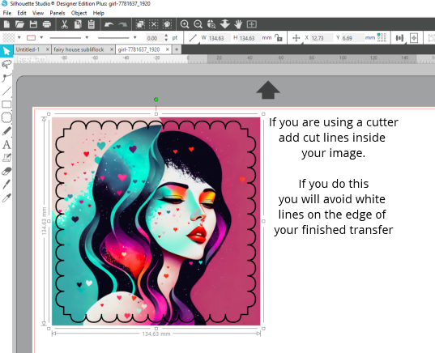Screen dimensions: 435x353
Task: Click the width W value field
Action: coord(219,38)
